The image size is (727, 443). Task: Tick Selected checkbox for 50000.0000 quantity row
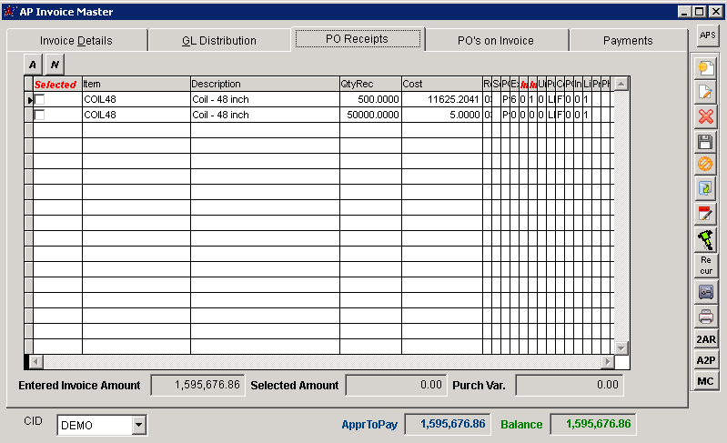click(x=39, y=116)
